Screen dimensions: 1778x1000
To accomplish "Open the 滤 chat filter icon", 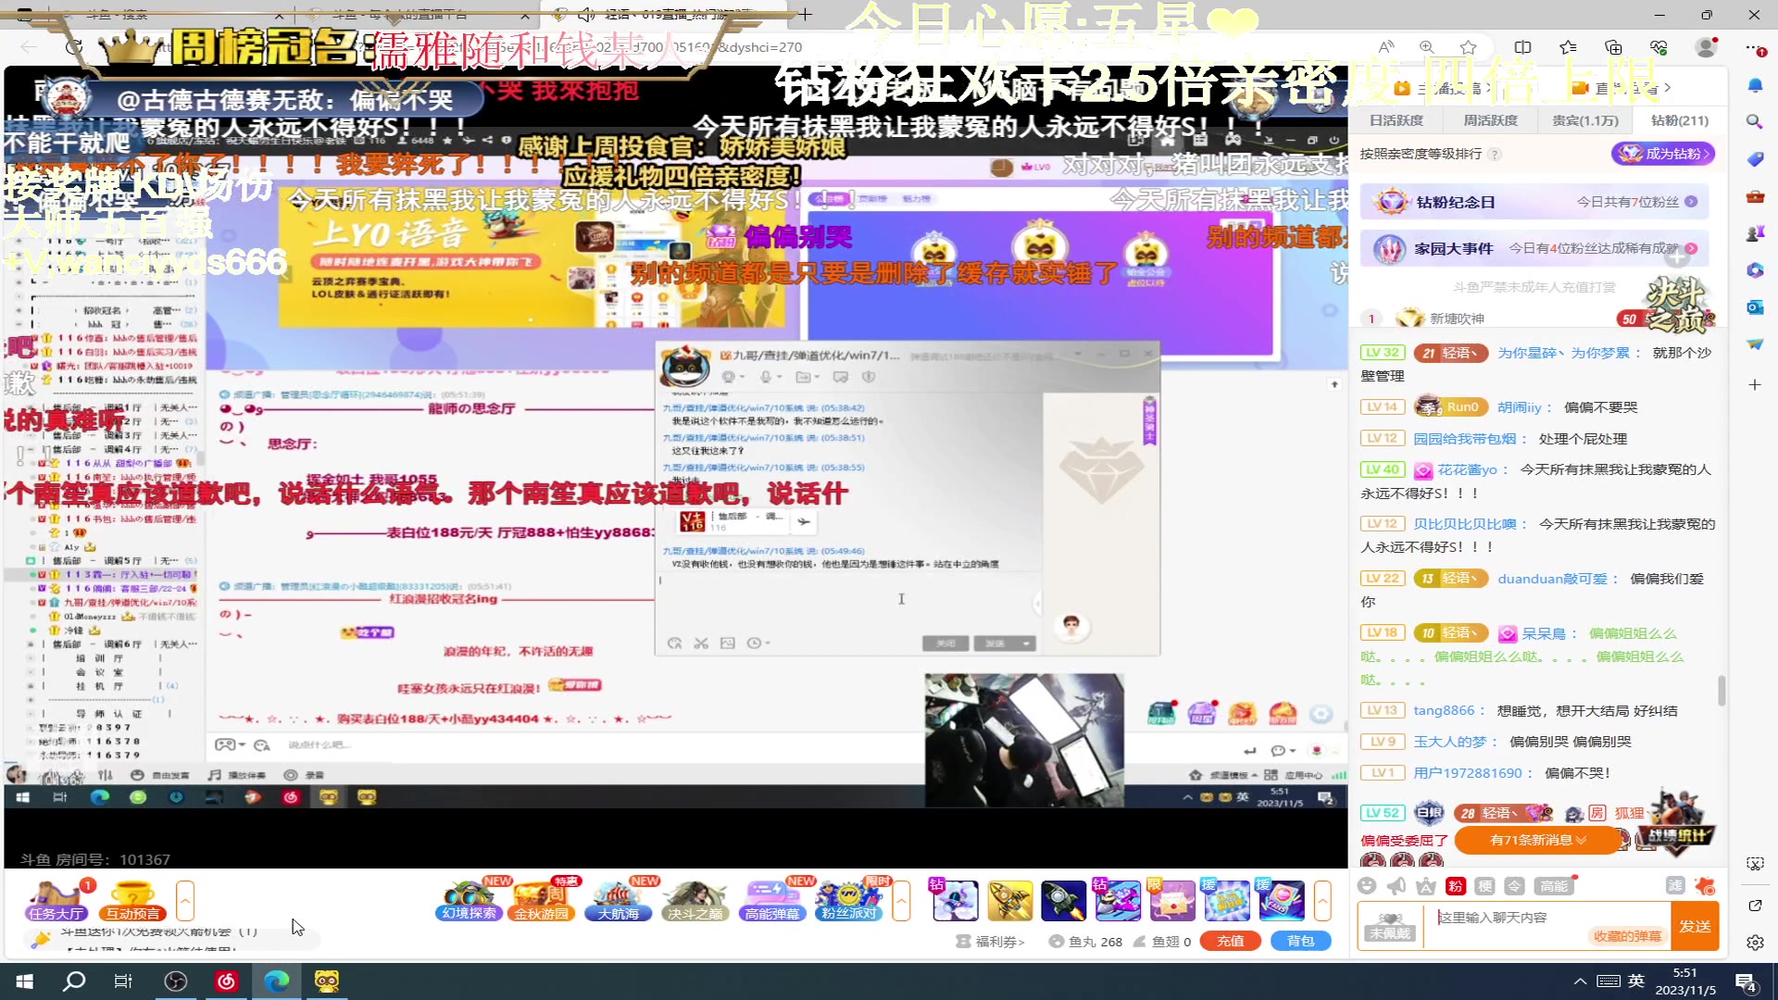I will (x=1675, y=886).
